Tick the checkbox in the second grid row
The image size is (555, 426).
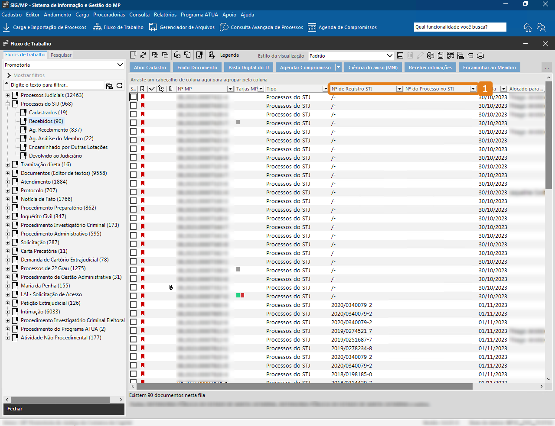(134, 106)
